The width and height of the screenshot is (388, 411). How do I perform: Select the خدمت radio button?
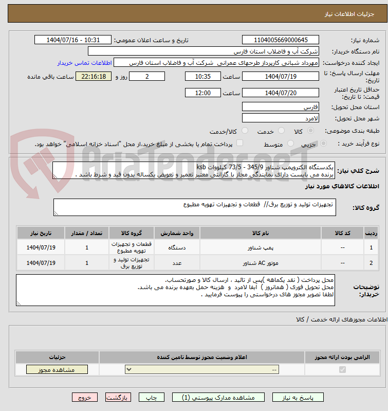point(282,131)
